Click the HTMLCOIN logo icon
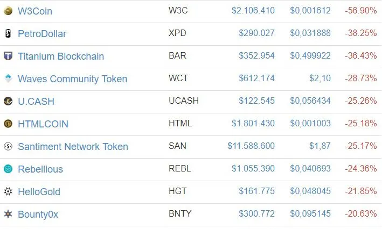Viewport: 382px width, 229px height. click(8, 124)
